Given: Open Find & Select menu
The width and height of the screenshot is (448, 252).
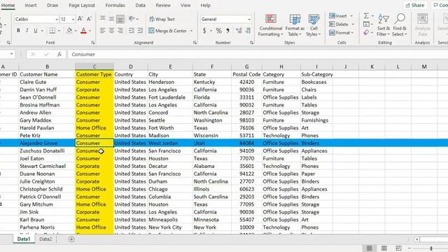Looking at the screenshot, I should pos(400,25).
